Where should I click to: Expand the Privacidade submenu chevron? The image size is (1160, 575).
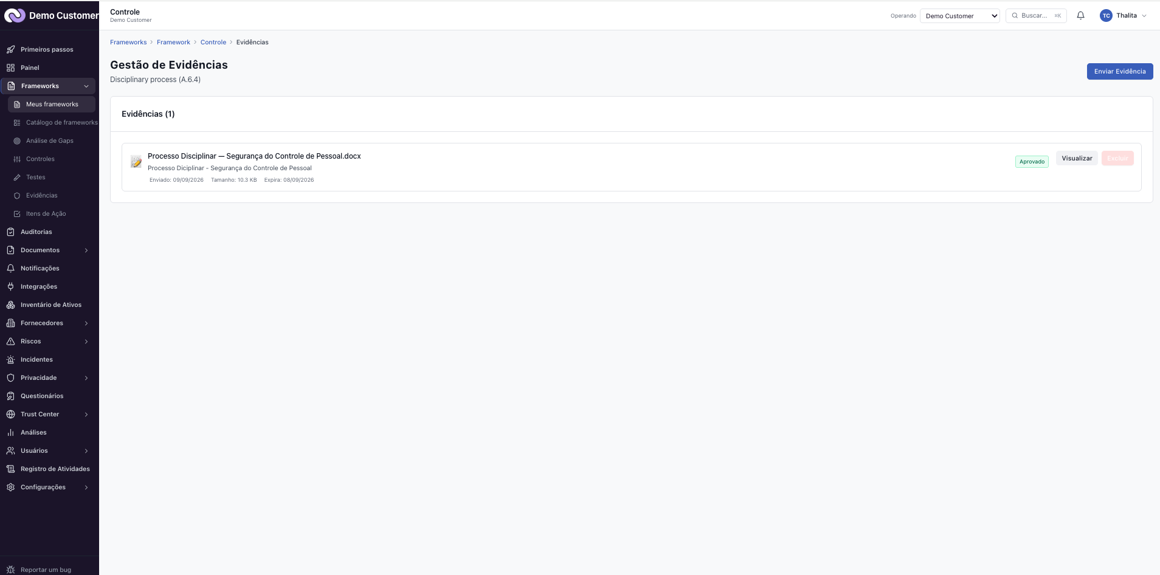click(x=86, y=378)
